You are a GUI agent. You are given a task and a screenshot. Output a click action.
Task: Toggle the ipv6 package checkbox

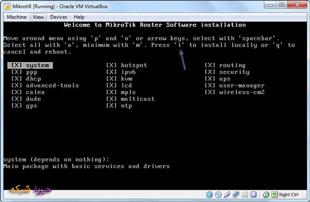[111, 72]
